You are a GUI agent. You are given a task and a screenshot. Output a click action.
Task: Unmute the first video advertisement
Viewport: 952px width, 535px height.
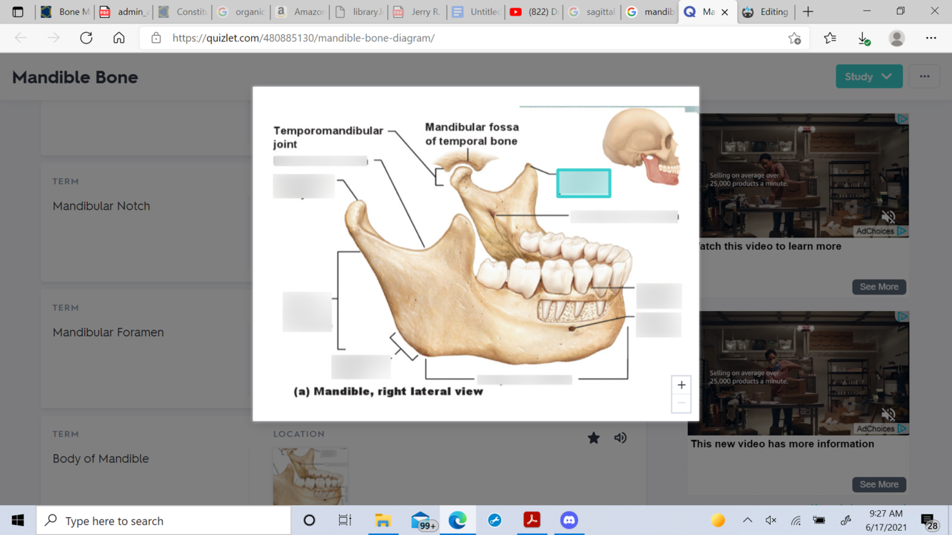(x=888, y=217)
